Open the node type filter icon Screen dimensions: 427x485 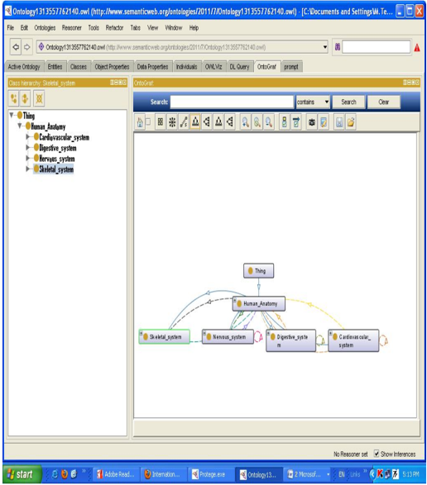pyautogui.click(x=284, y=121)
